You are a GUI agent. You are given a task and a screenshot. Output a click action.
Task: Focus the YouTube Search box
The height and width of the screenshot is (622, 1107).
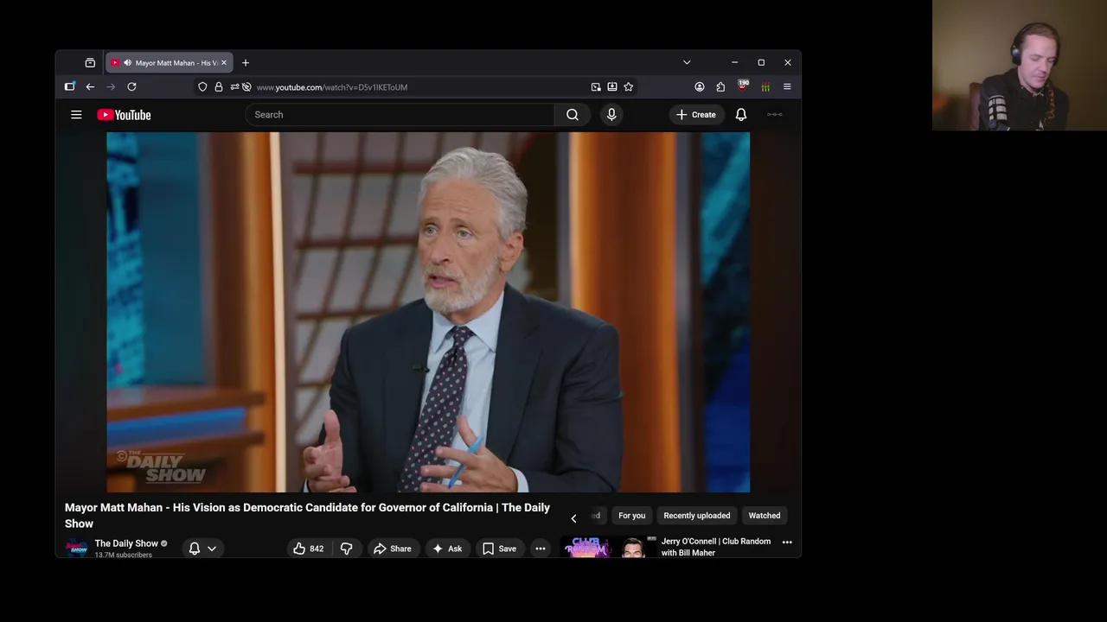(x=400, y=115)
